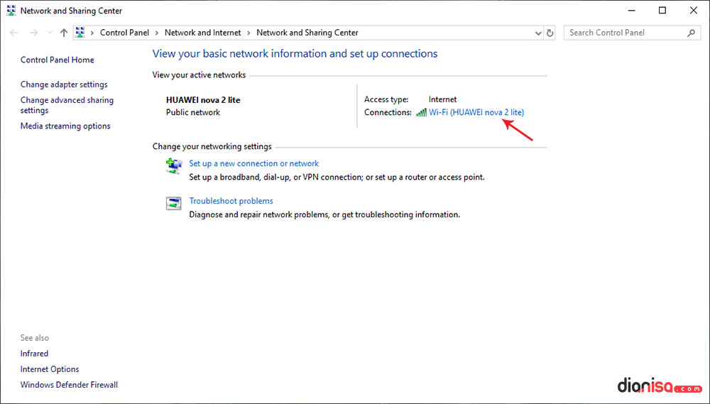Expand the chevron after Control Panel breadcrumb

[x=158, y=33]
